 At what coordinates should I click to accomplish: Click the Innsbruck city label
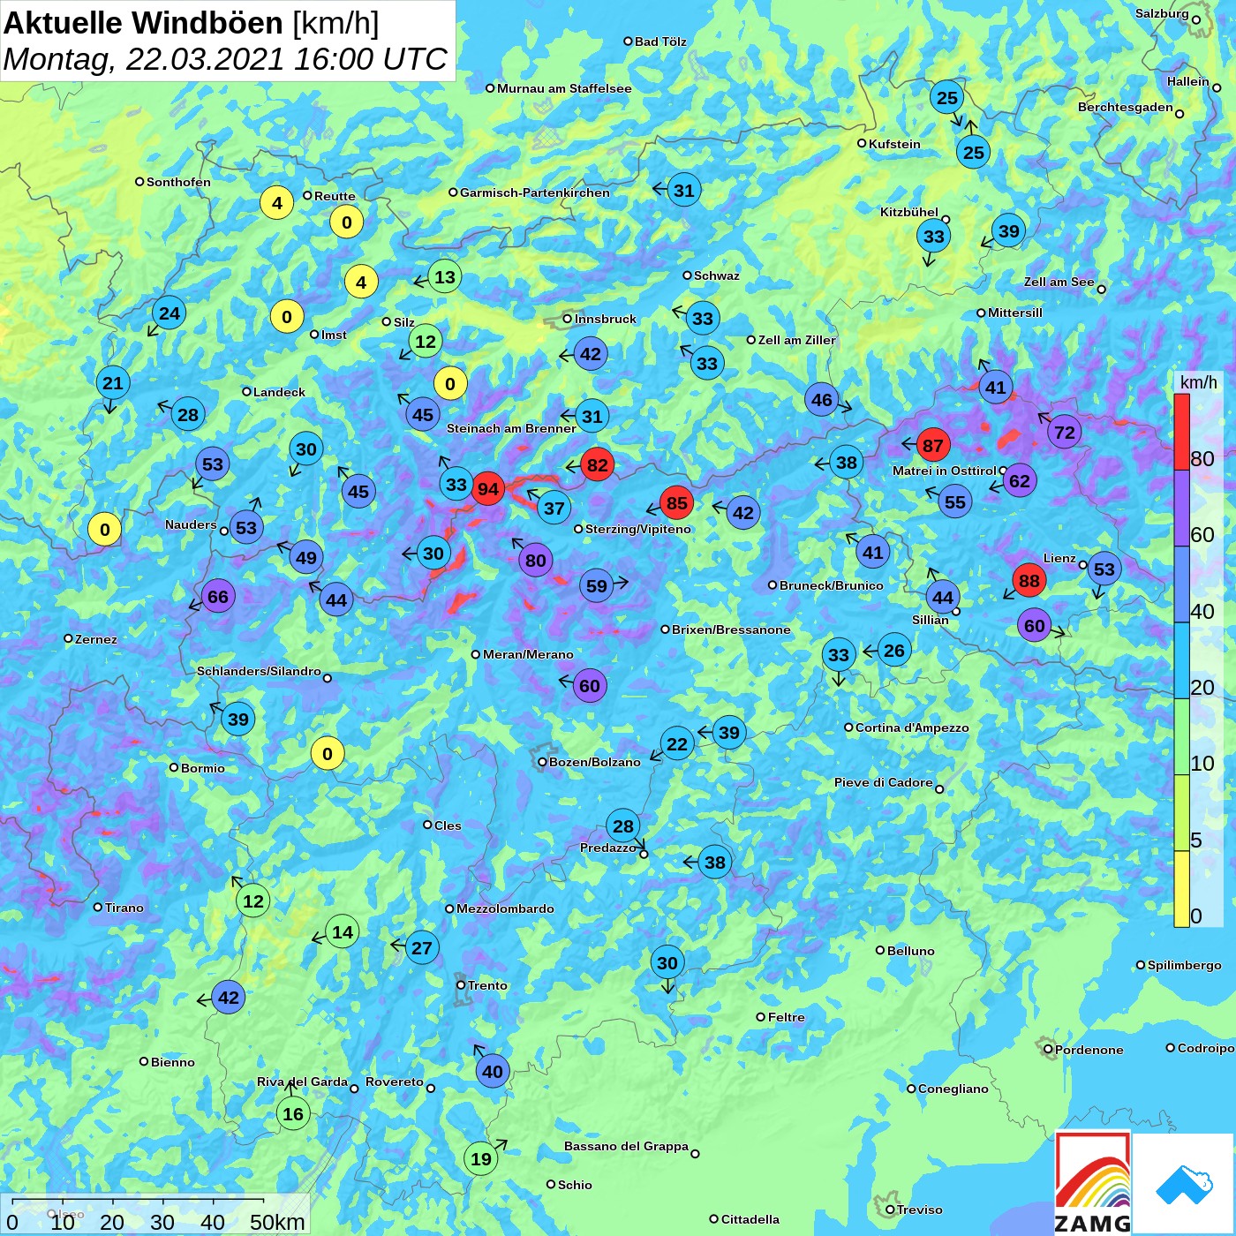[605, 319]
